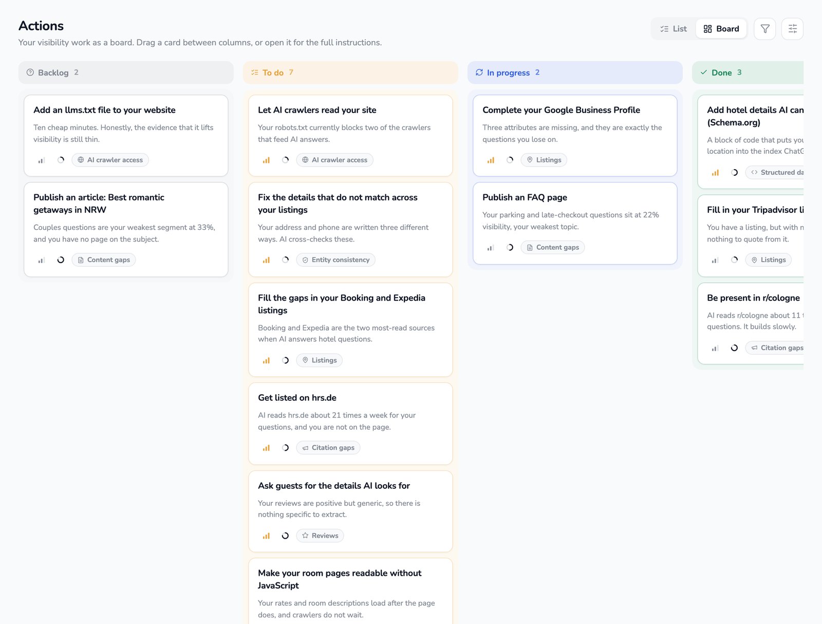Open Get listed on hrs.de card
Image resolution: width=822 pixels, height=624 pixels.
pos(350,424)
